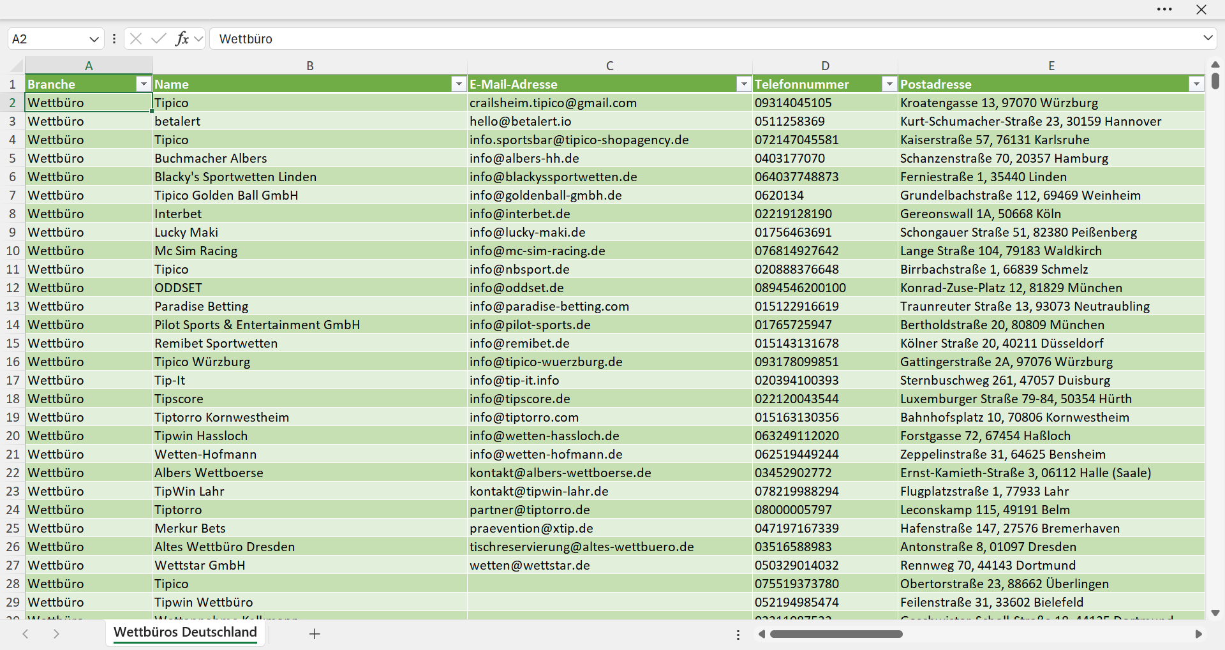The image size is (1225, 650).
Task: Open the Name column filter dropdown
Action: [459, 84]
